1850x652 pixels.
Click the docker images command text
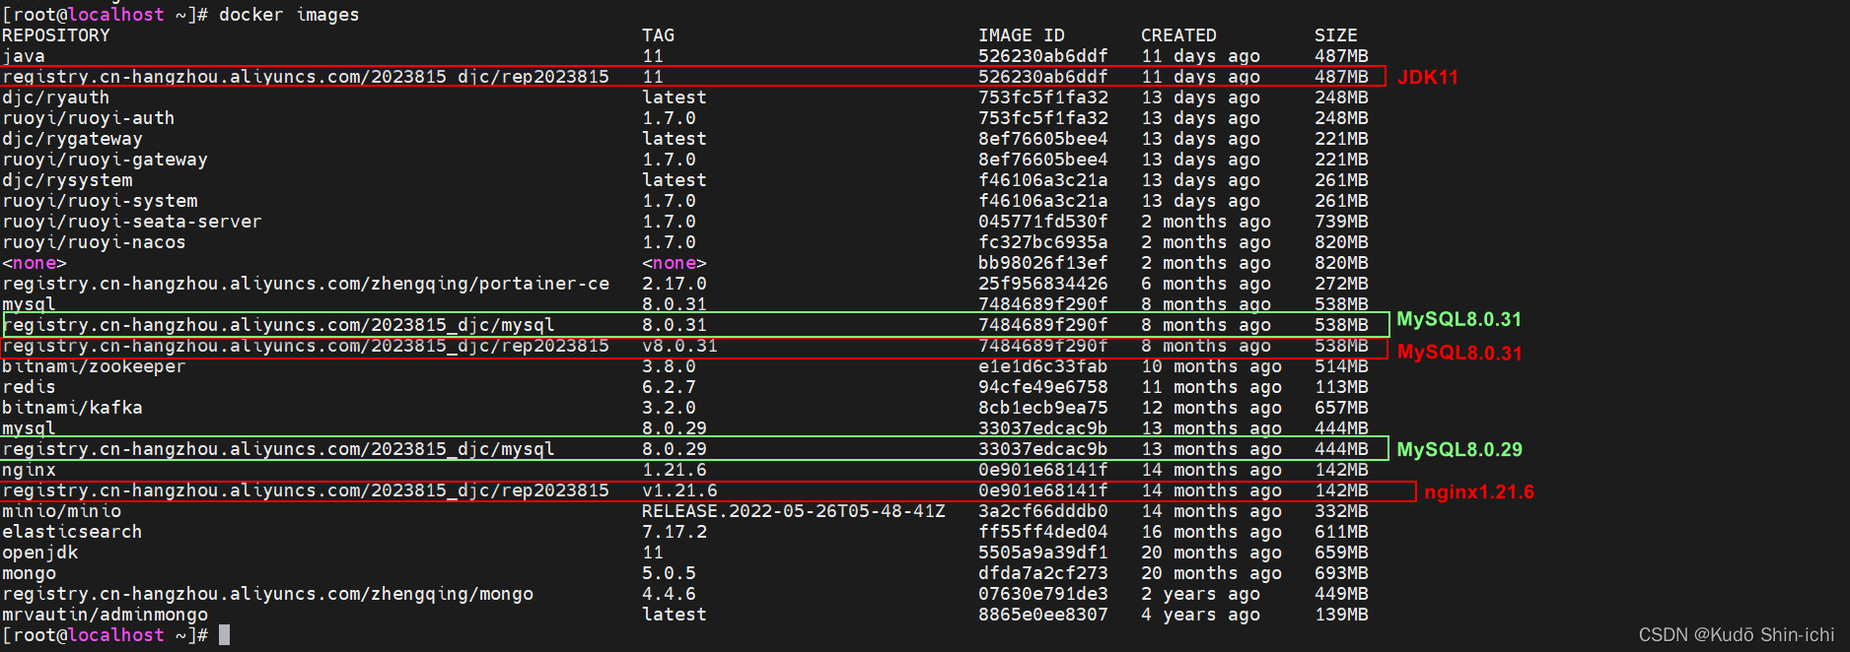click(289, 15)
